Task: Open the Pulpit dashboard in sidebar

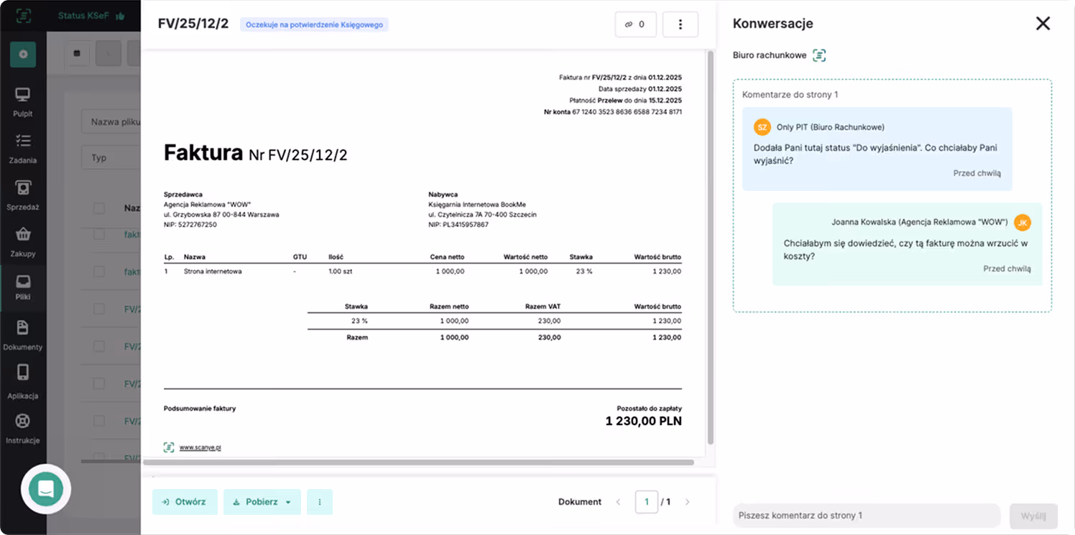Action: point(23,102)
